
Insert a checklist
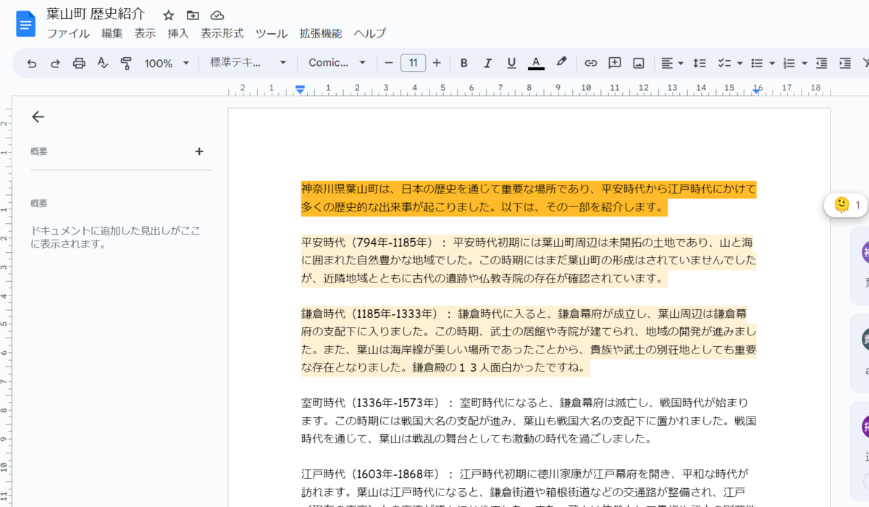[x=724, y=63]
